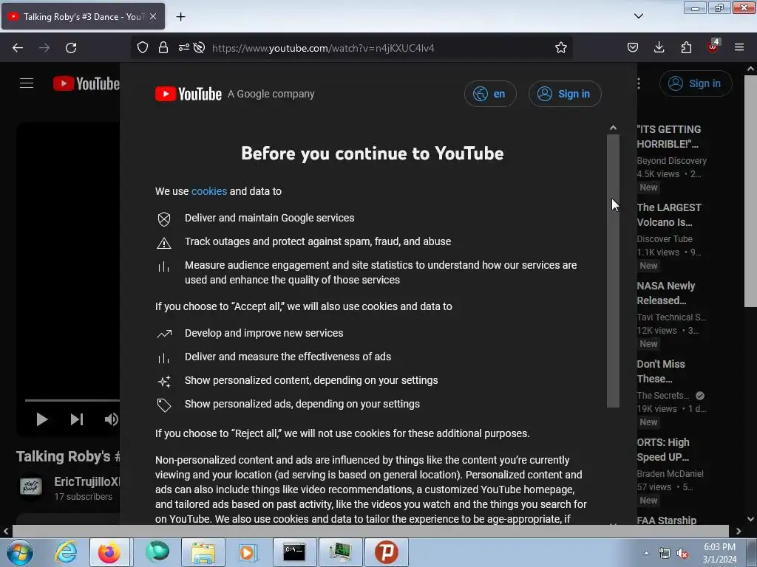The height and width of the screenshot is (567, 757).
Task: View site security via the padlock icon
Action: point(163,48)
